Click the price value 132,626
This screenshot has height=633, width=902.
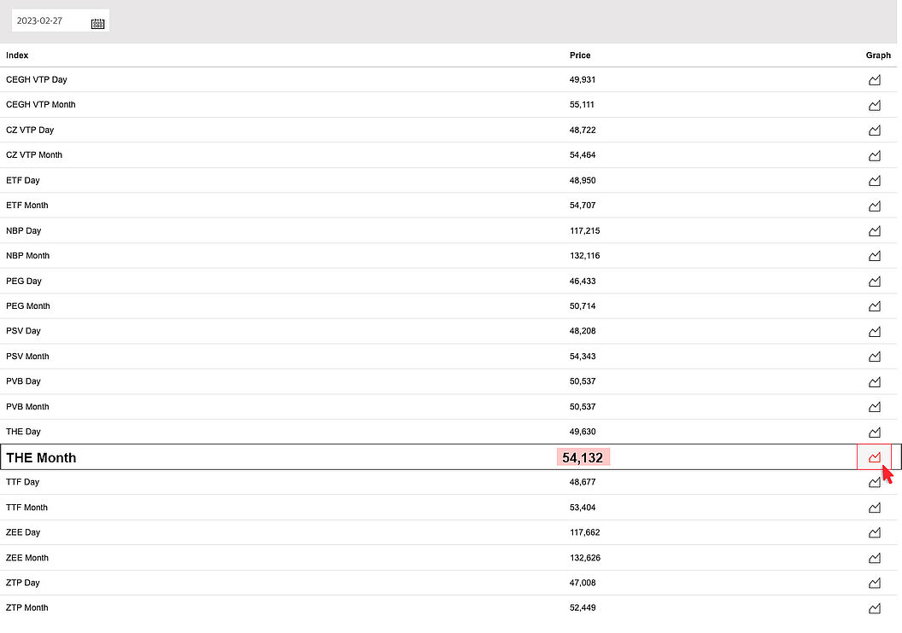pyautogui.click(x=585, y=557)
